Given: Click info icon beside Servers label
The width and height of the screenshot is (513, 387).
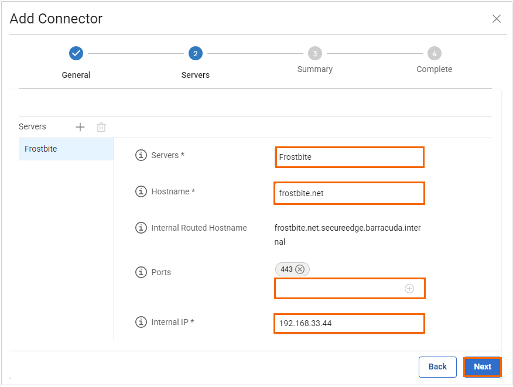Looking at the screenshot, I should click(141, 155).
